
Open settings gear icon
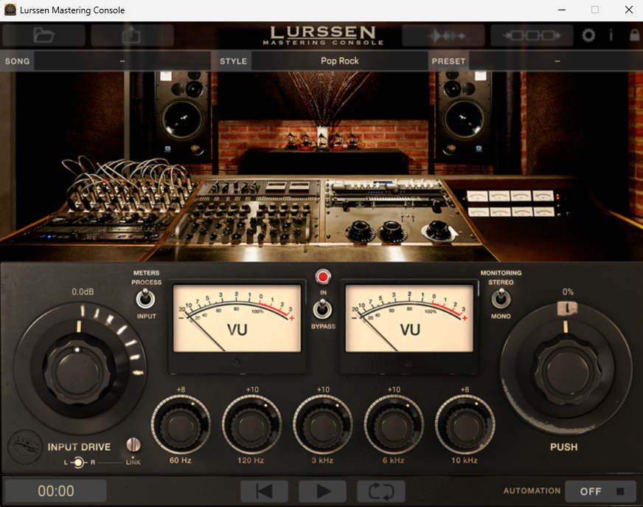588,35
